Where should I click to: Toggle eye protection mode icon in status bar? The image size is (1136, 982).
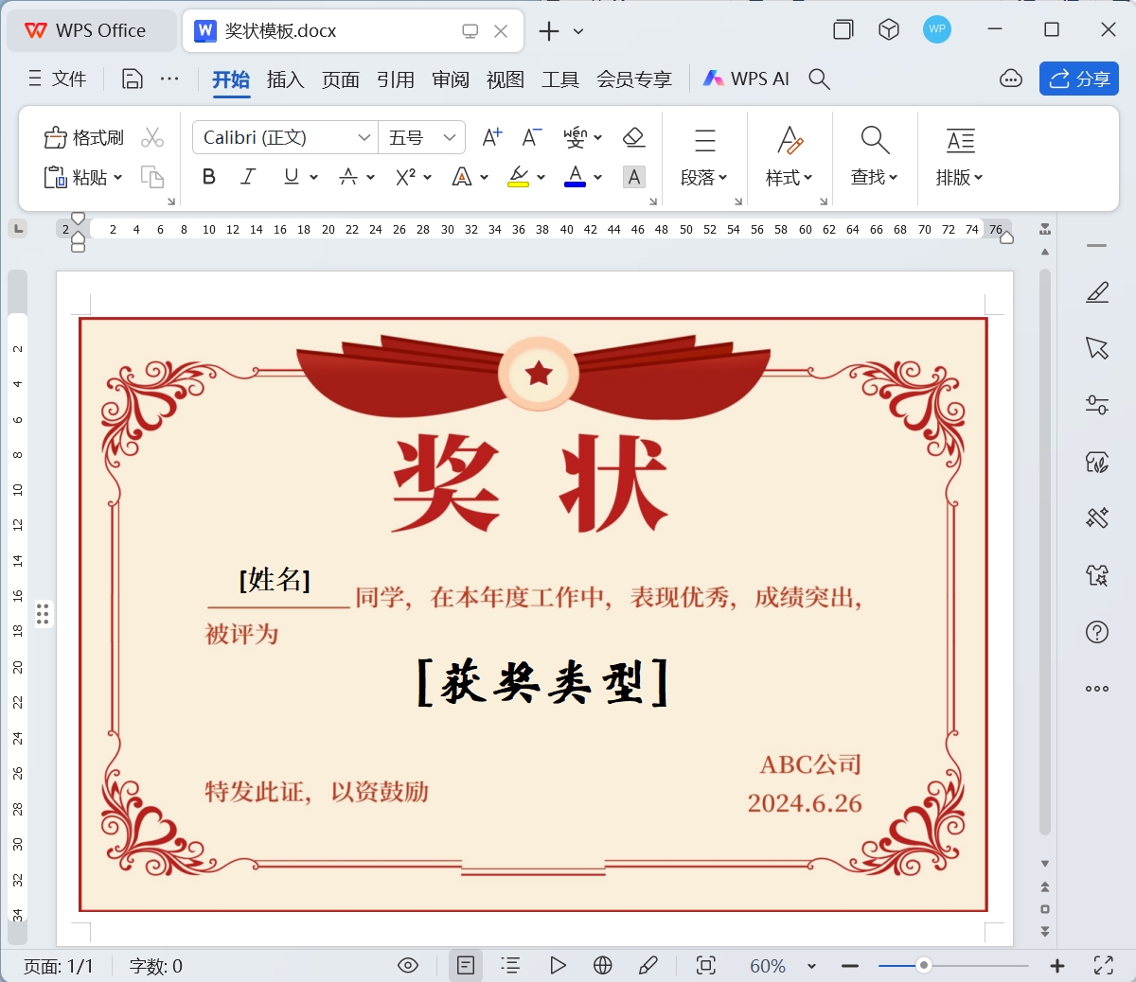[x=408, y=966]
